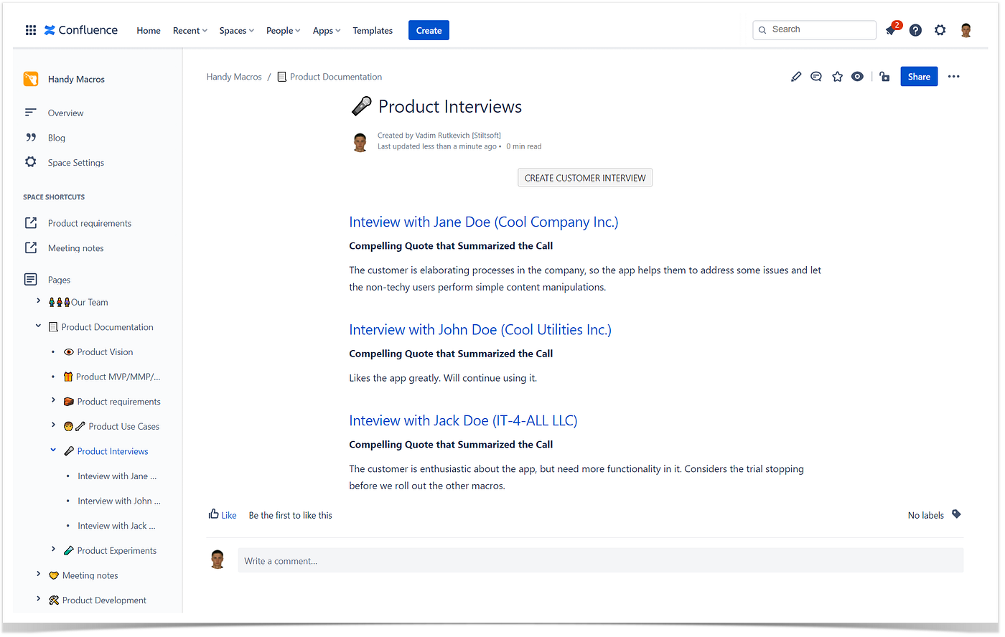Click author avatar under page title
The height and width of the screenshot is (637, 1005).
[x=360, y=141]
